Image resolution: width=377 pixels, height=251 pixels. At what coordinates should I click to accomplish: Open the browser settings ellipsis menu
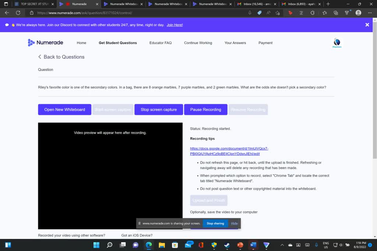370,13
